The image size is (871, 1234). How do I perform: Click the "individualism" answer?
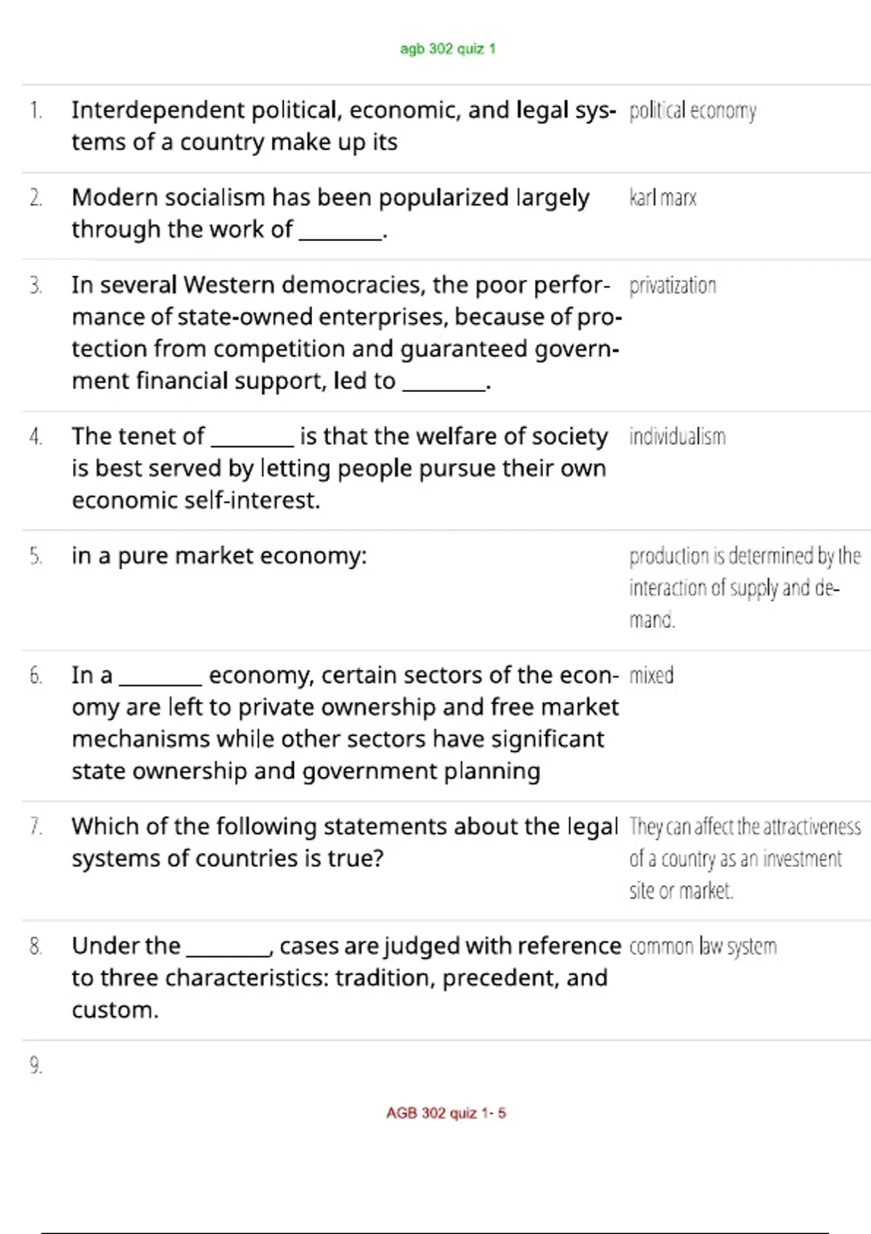(x=677, y=437)
